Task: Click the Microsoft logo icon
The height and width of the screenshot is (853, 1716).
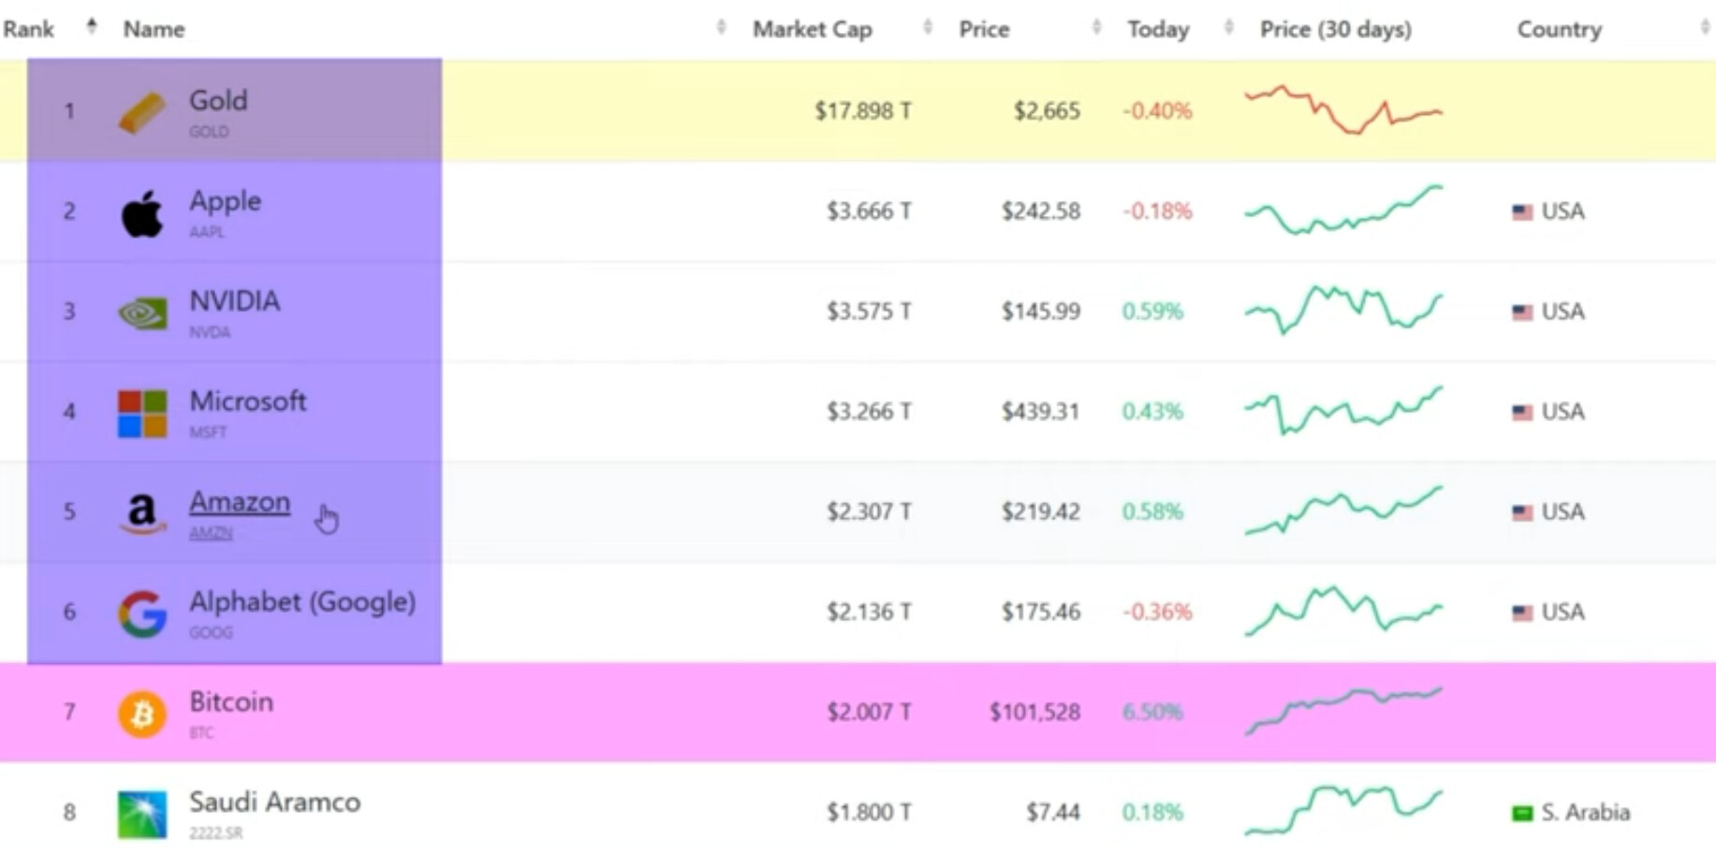Action: (142, 413)
